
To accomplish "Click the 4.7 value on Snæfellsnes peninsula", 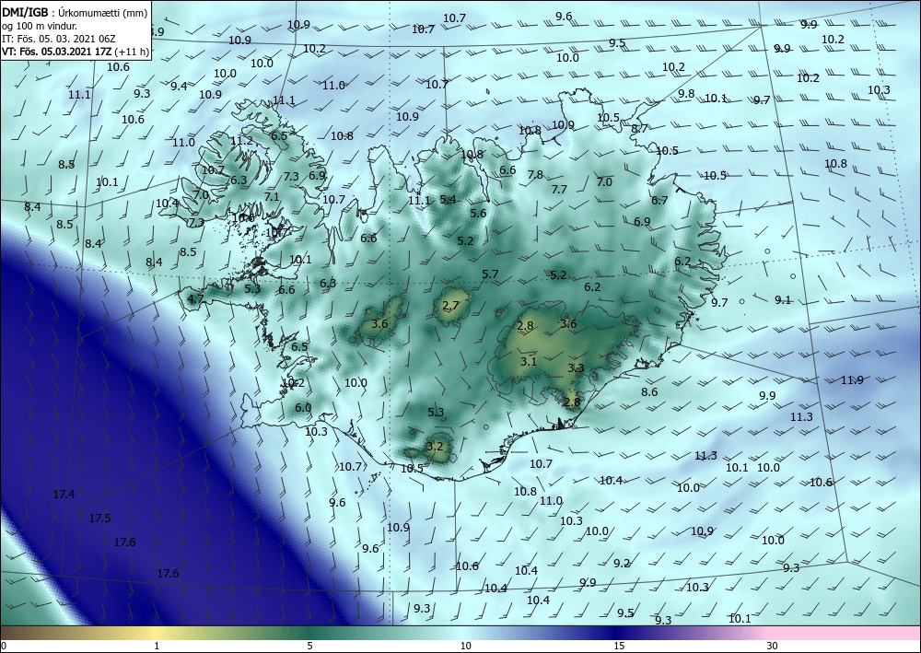I will 195,299.
